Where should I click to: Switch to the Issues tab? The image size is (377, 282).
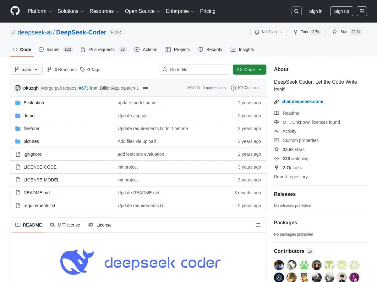[53, 50]
